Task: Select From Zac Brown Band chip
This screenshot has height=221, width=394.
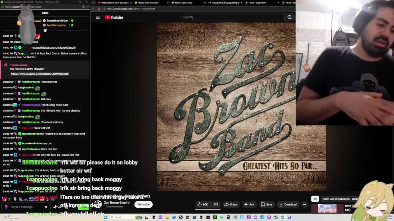Action: (340, 199)
